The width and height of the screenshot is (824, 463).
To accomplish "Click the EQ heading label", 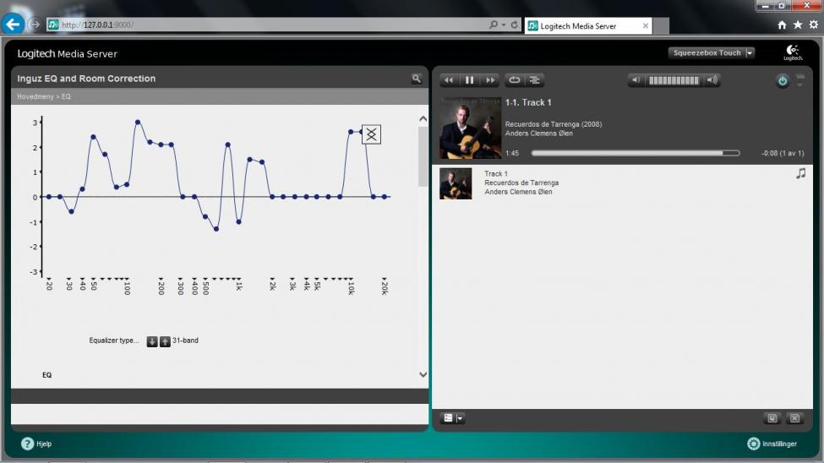I will point(46,375).
